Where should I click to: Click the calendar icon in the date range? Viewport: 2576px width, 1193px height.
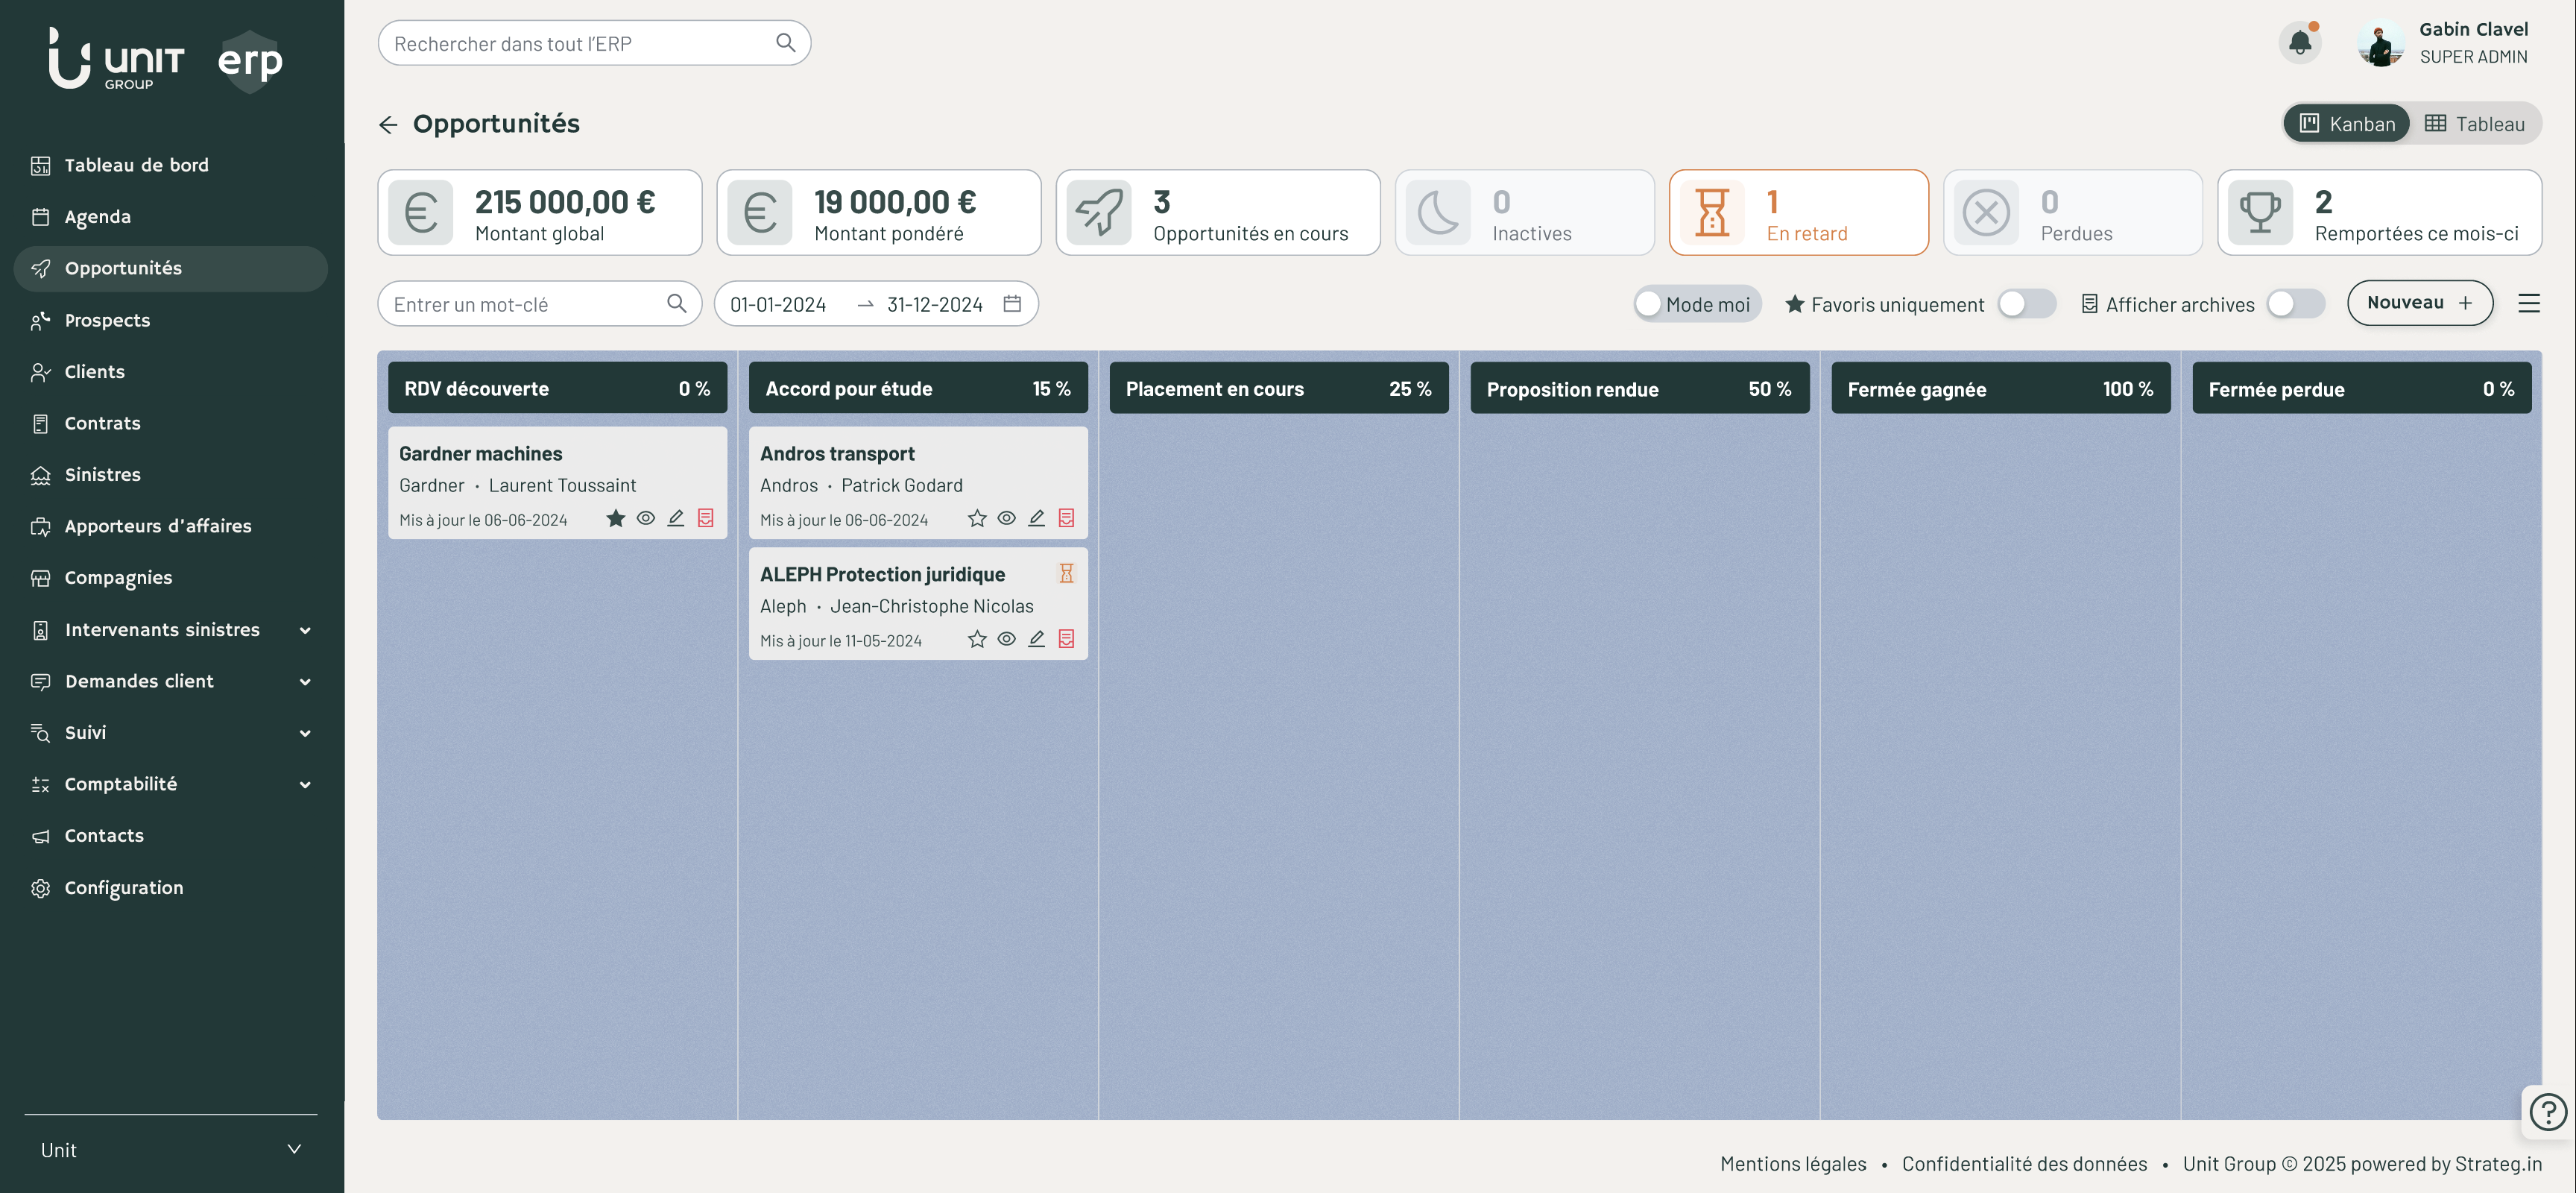pyautogui.click(x=1012, y=303)
